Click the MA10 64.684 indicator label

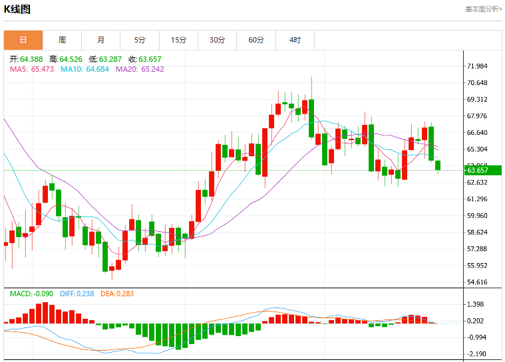(x=85, y=69)
